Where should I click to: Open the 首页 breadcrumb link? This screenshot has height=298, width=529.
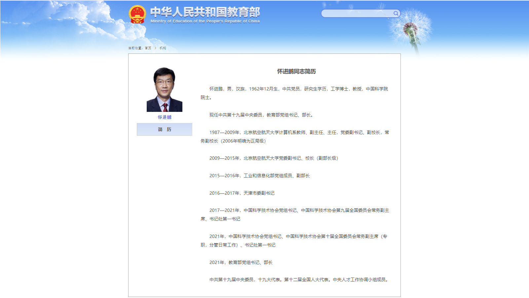(148, 48)
